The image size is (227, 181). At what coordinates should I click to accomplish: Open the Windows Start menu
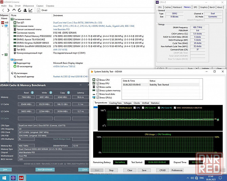(x=4, y=178)
